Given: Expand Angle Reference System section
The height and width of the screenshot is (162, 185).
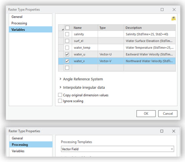Looking at the screenshot, I should pos(60,79).
